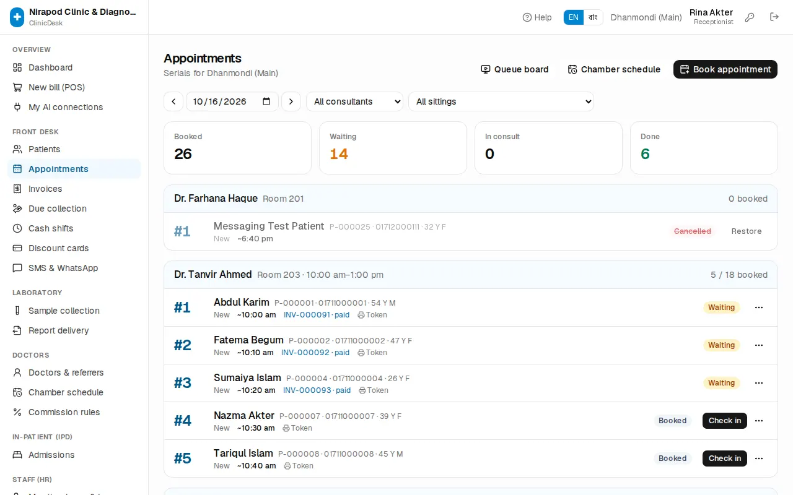793x495 pixels.
Task: Print token for Tariqul Islam
Action: pyautogui.click(x=299, y=466)
